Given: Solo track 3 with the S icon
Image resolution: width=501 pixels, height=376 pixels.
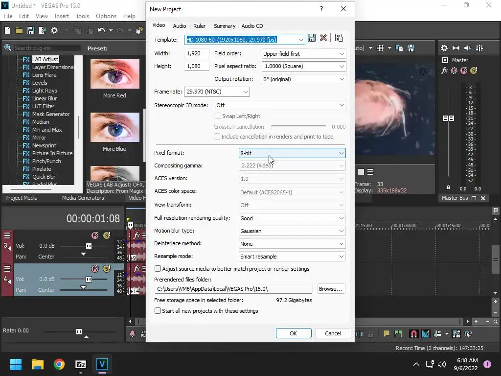Looking at the screenshot, I should click(107, 235).
